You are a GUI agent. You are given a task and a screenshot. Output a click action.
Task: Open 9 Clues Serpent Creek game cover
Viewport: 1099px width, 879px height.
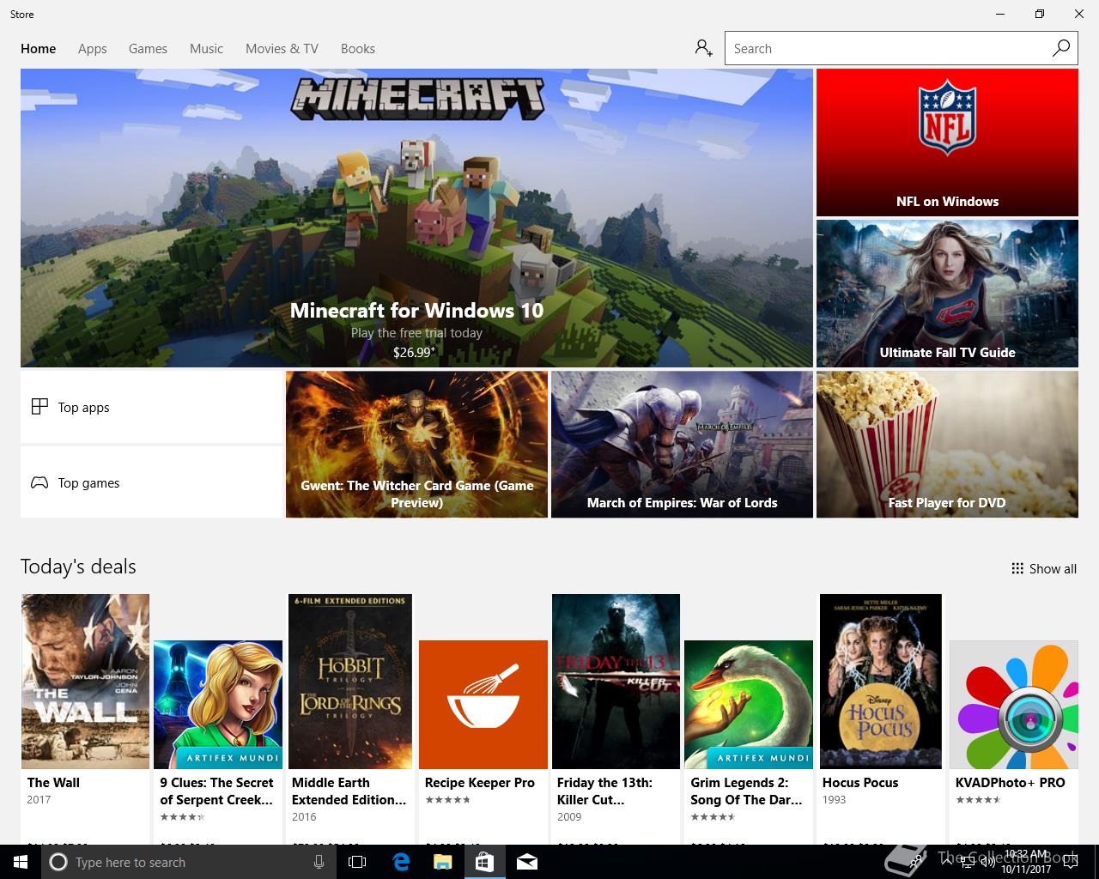coord(218,705)
